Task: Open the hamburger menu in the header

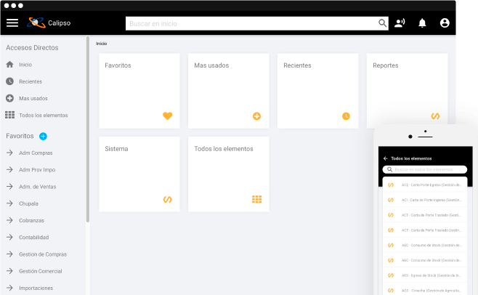Action: pos(12,23)
